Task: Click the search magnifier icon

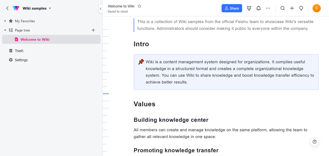Action: click(282, 8)
